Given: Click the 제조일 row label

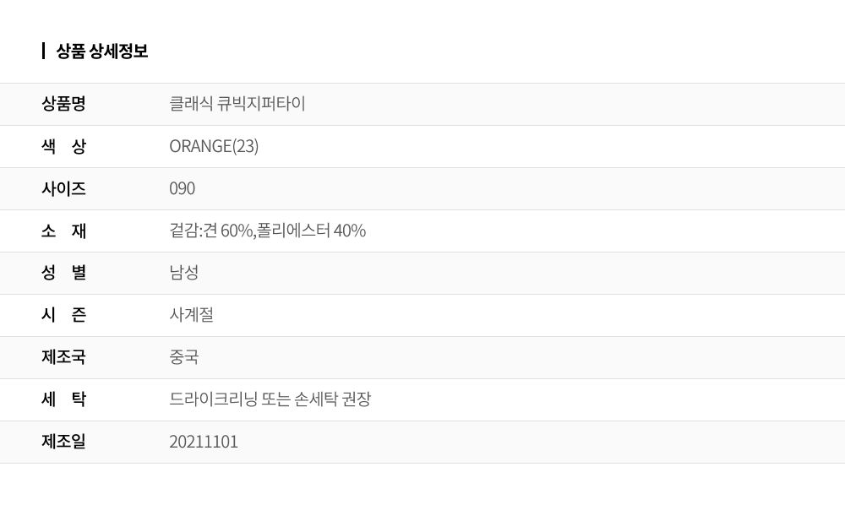Looking at the screenshot, I should click(64, 442).
